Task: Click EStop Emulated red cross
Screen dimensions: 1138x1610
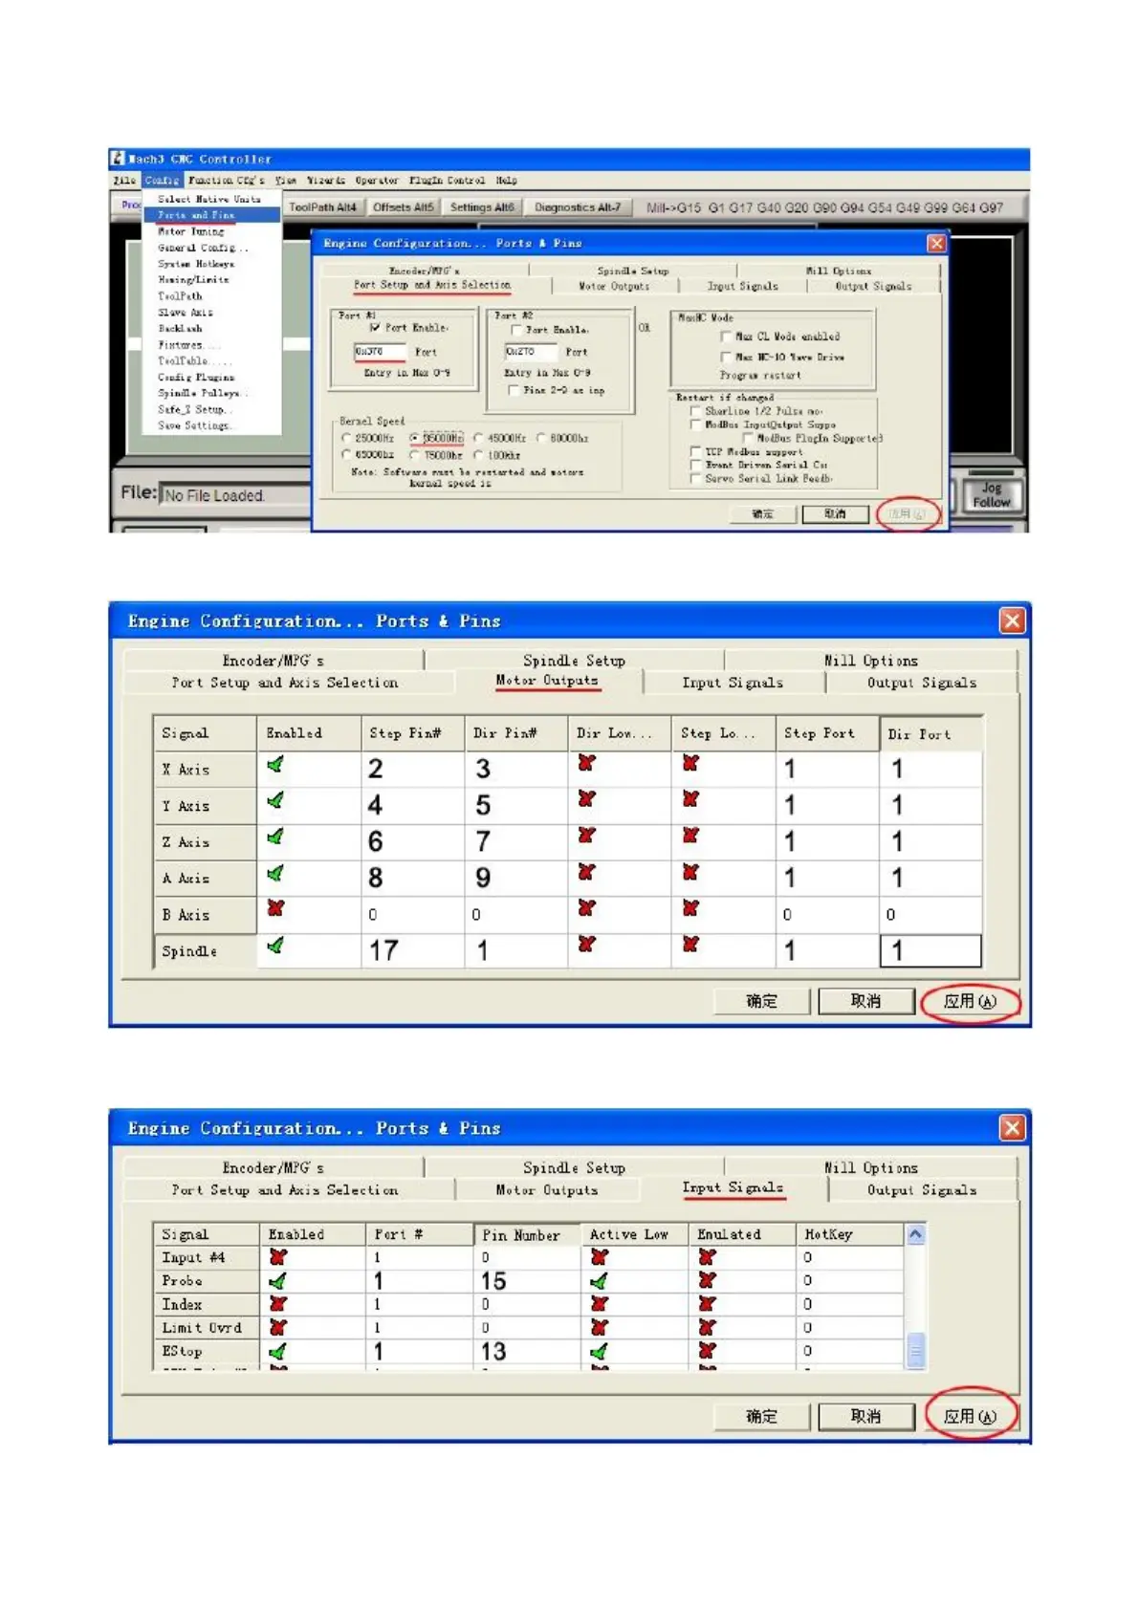Action: coord(707,1352)
